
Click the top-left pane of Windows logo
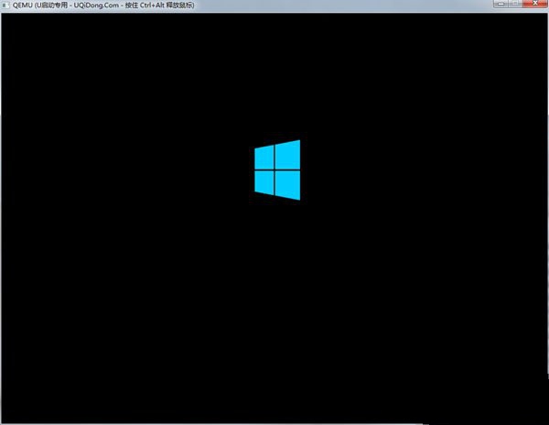(x=264, y=158)
